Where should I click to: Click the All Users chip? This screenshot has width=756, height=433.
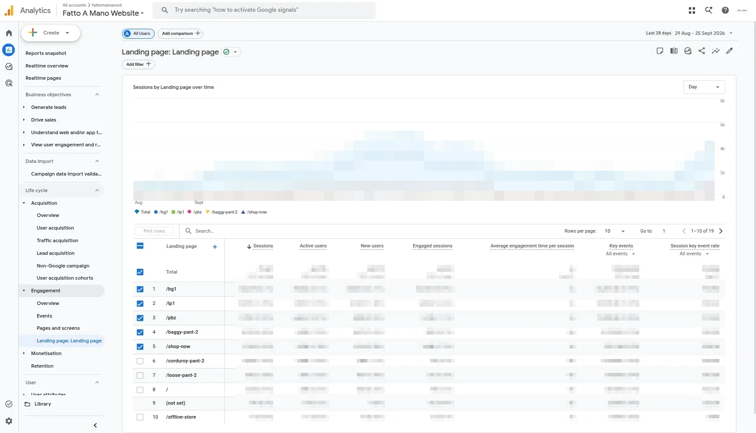138,34
